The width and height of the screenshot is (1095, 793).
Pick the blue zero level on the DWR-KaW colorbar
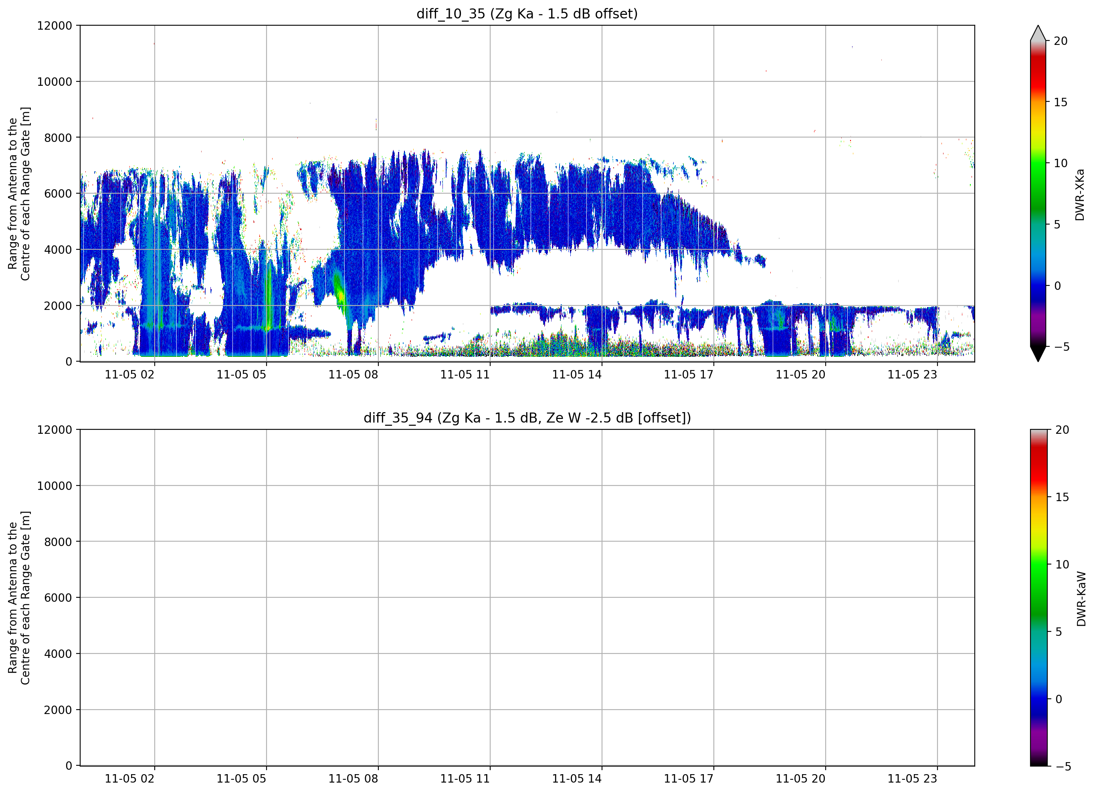[1039, 699]
